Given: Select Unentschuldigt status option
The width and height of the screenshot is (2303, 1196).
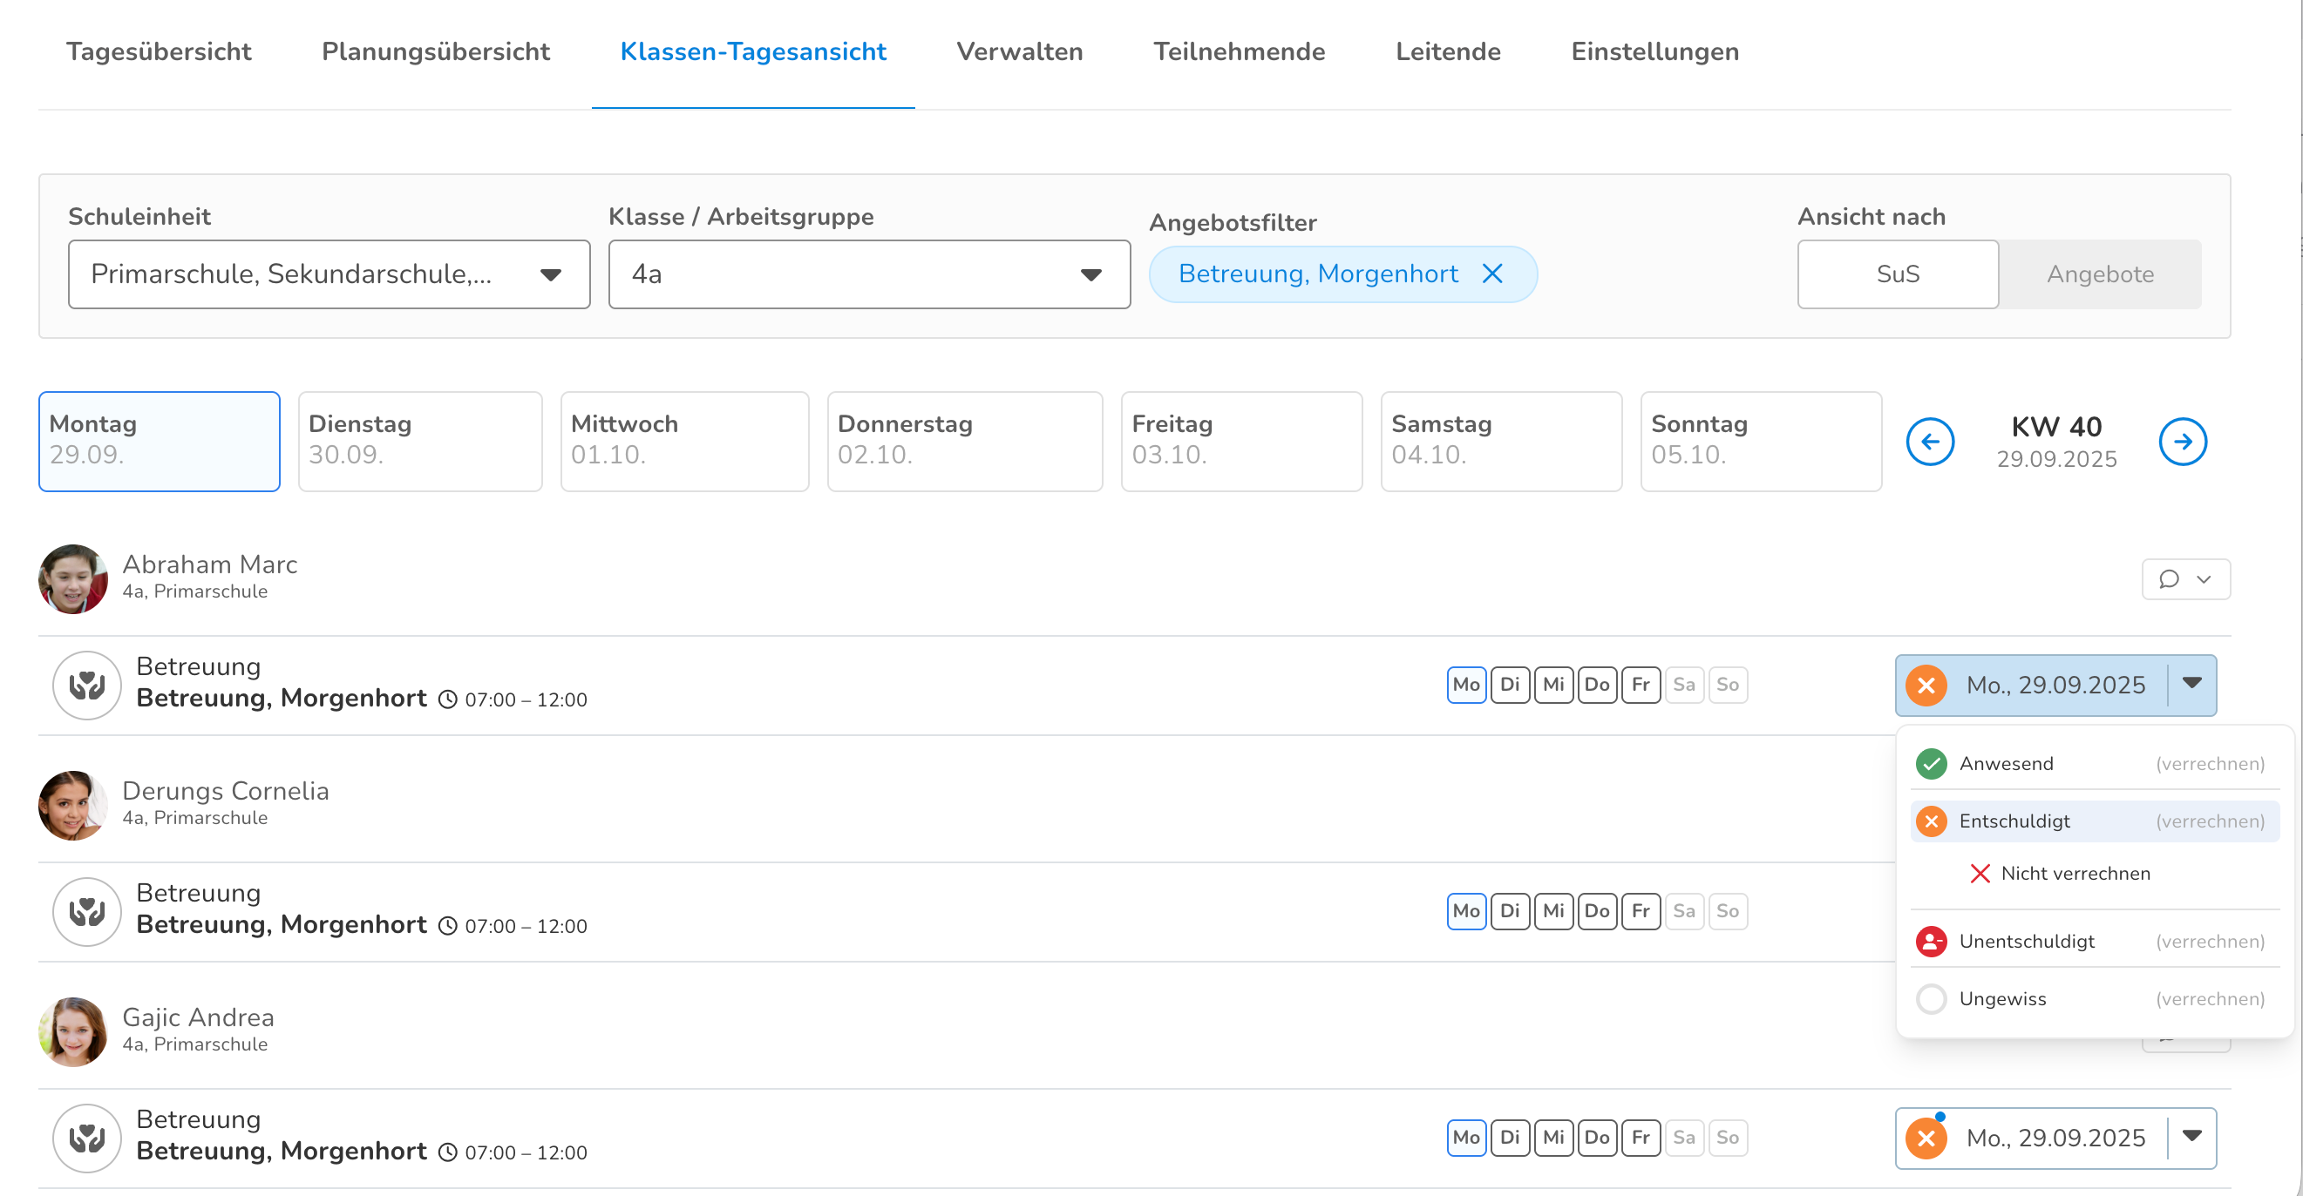Looking at the screenshot, I should 2026,942.
